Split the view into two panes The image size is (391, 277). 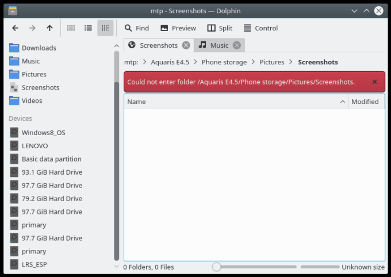[x=220, y=28]
